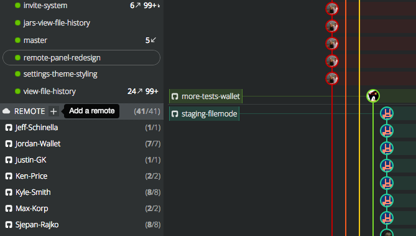Toggle the green dot for view-file-history
The height and width of the screenshot is (236, 416).
coord(18,91)
